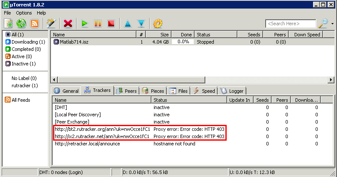Open the Options menu
The width and height of the screenshot is (337, 177).
tap(24, 13)
